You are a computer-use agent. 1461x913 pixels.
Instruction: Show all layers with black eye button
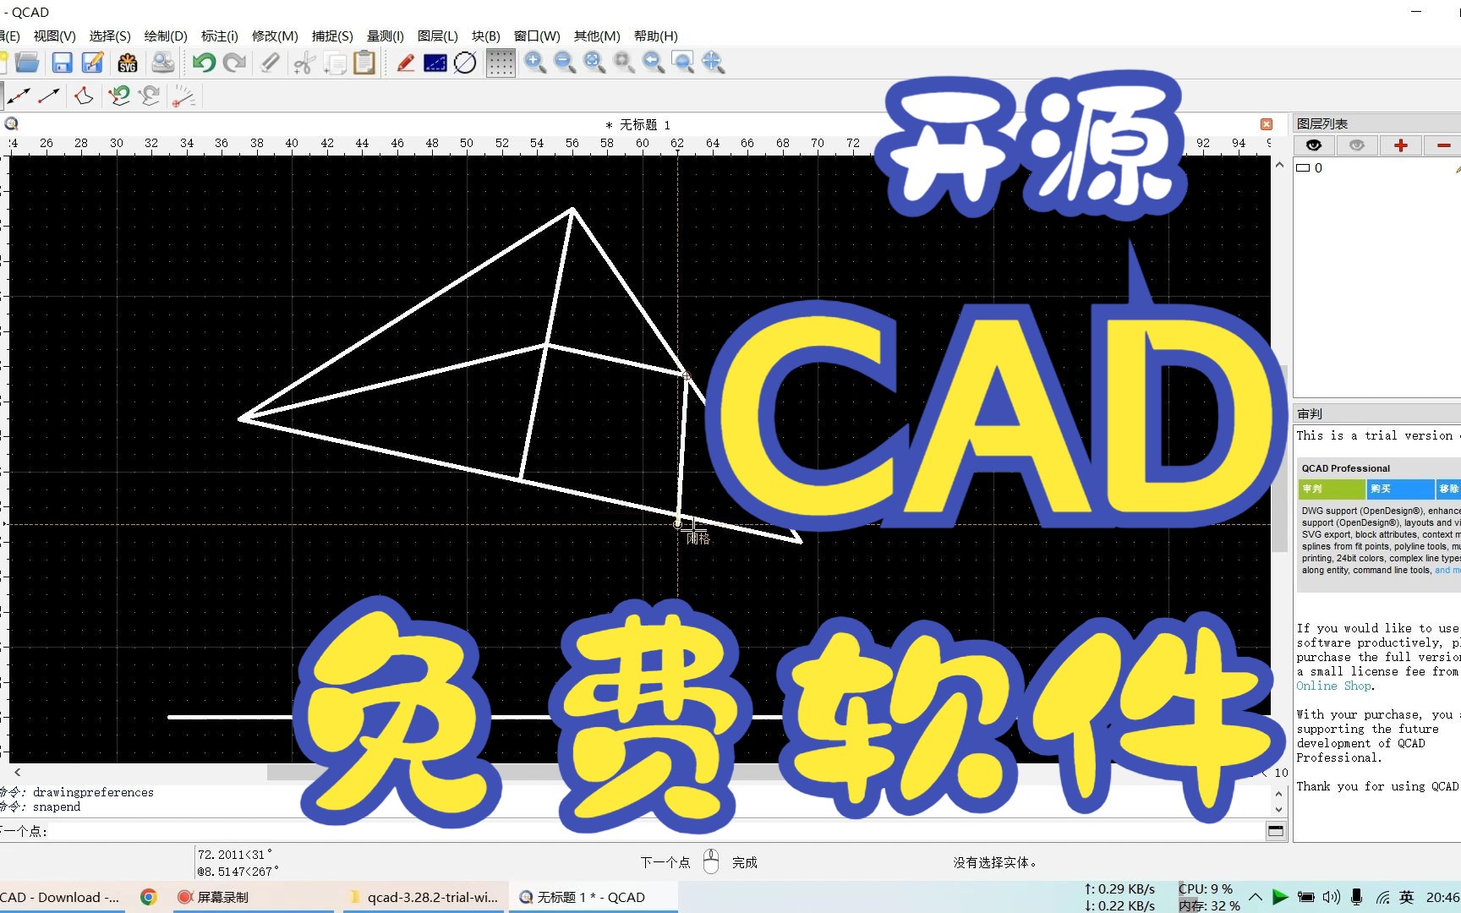(x=1314, y=145)
